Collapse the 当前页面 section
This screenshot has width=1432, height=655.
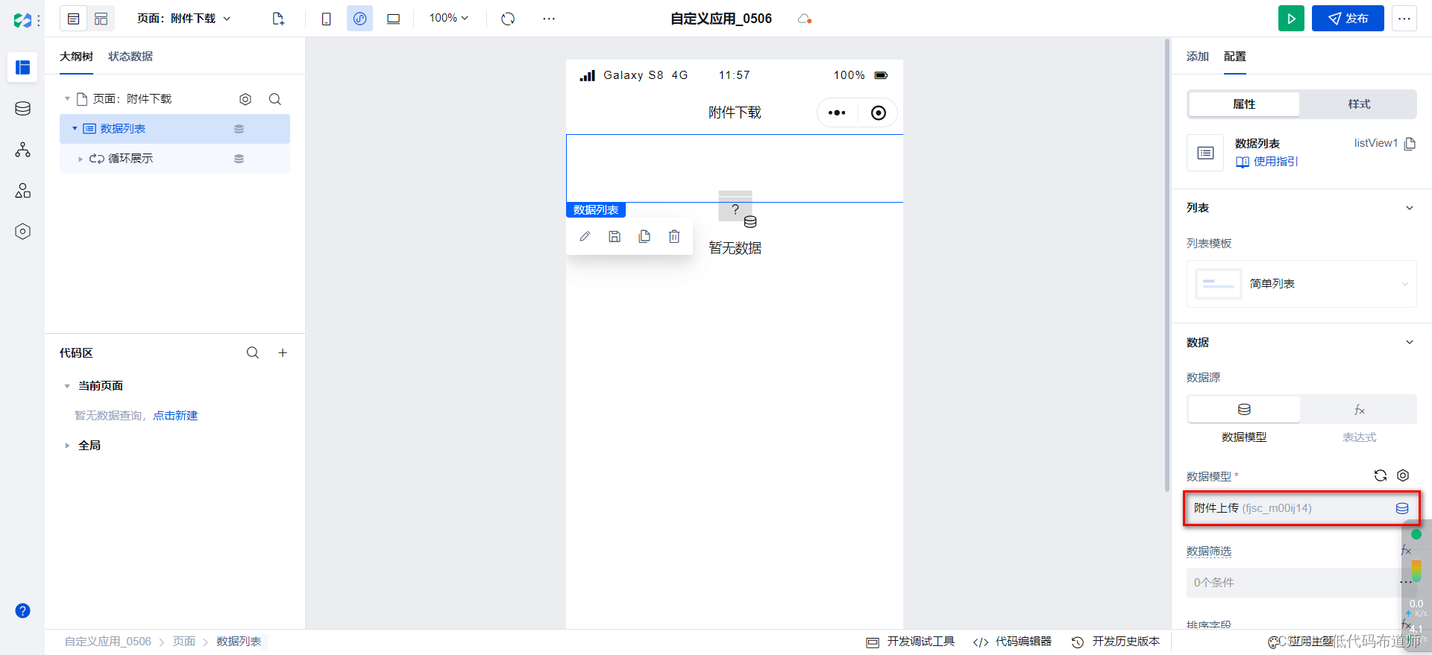[67, 386]
